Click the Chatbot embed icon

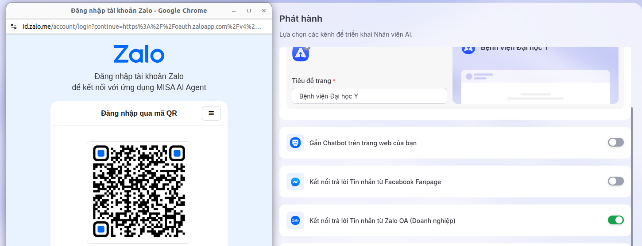(295, 143)
